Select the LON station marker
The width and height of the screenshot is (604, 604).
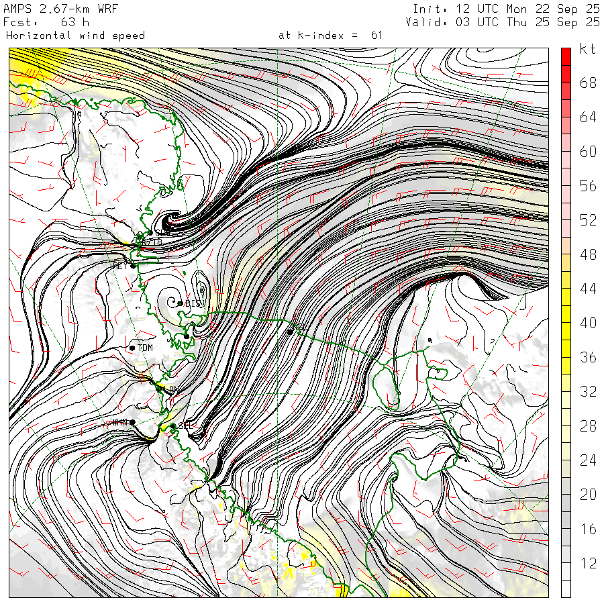(x=159, y=389)
